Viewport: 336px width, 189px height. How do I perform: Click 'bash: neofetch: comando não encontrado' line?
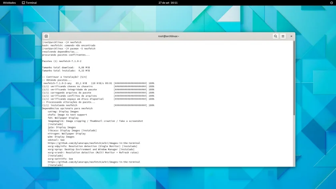(69, 46)
